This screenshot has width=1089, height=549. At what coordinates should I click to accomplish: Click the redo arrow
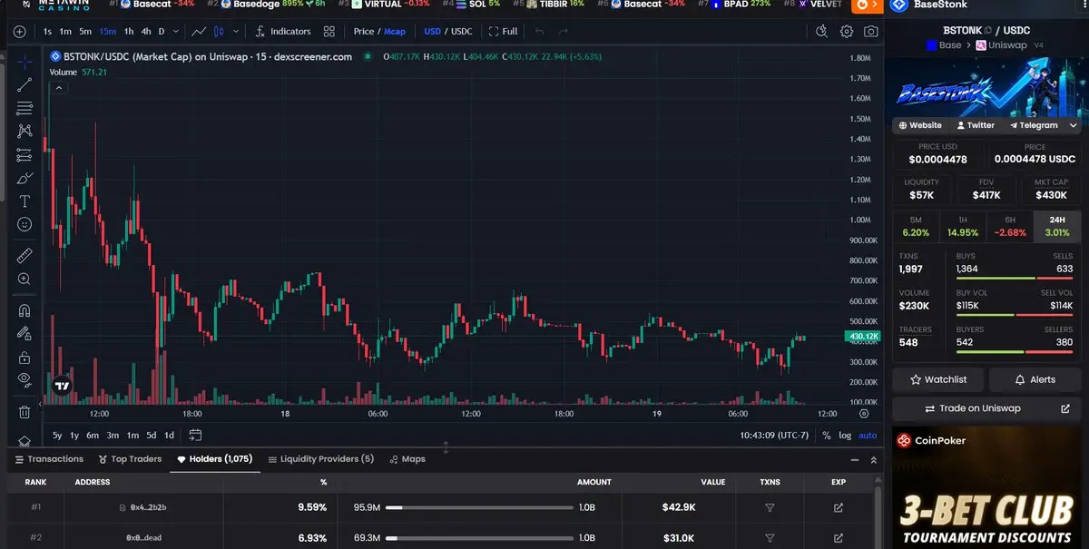pos(564,31)
